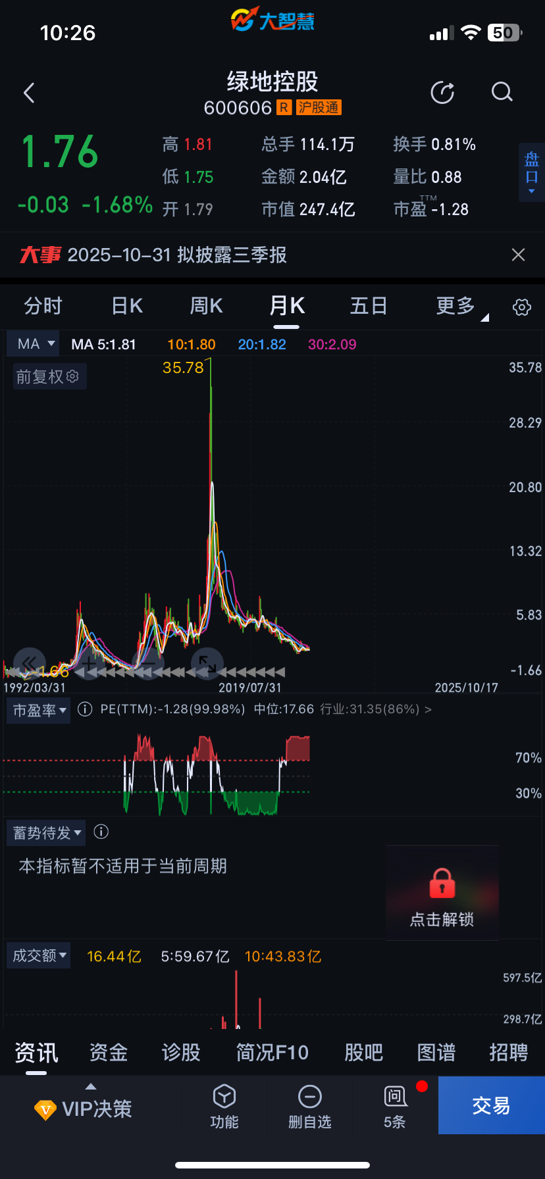Tap 20:1.82 moving average value
Screen dimensions: 545x1179
pyautogui.click(x=262, y=344)
